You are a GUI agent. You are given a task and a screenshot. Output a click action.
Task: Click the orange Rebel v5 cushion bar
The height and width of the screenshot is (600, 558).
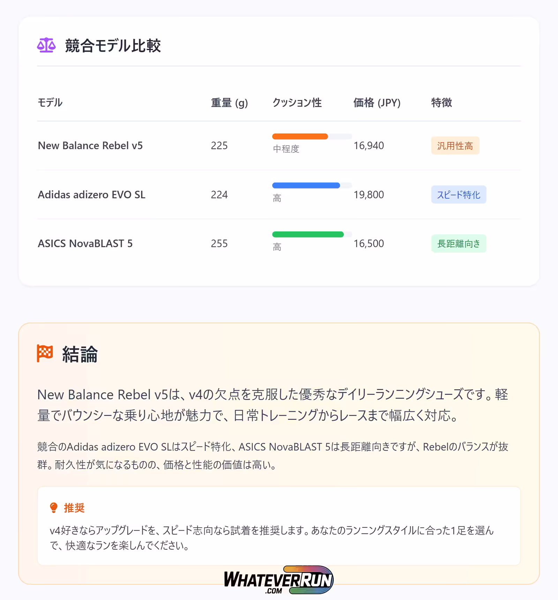[x=300, y=137]
